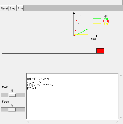Click the red KE(t) legend entry
The width and height of the screenshot is (123, 124).
coord(106,21)
